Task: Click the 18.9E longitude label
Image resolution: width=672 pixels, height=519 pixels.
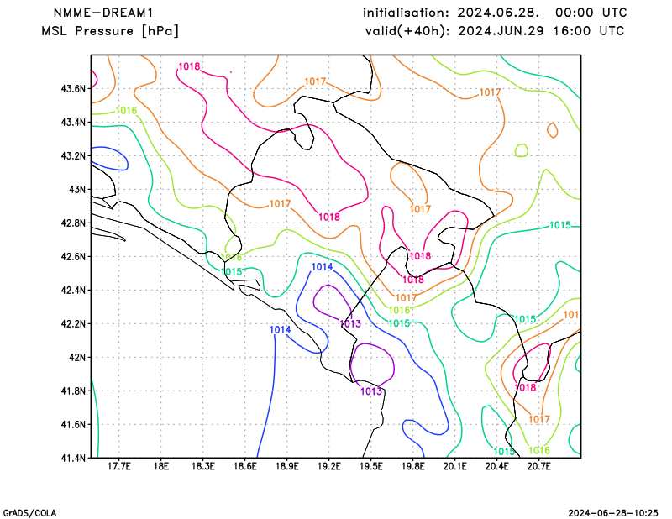Action: [286, 466]
